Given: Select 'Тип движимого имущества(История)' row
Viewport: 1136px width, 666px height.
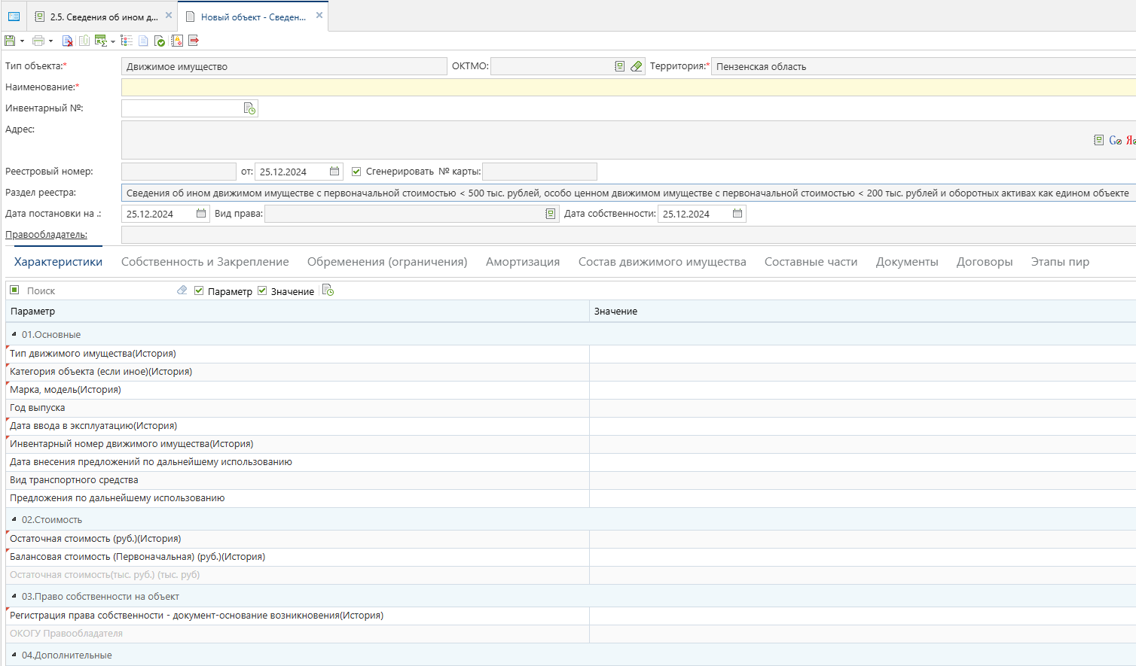Looking at the screenshot, I should coord(571,354).
